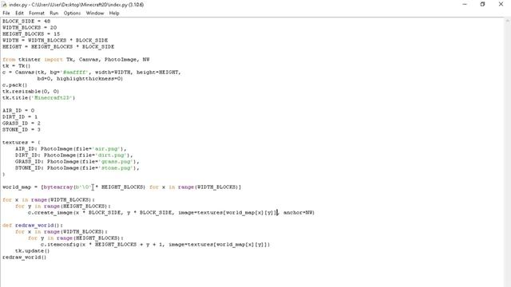Click the 'stone.png' PhotoImage line
This screenshot has width=511, height=287.
pos(77,168)
